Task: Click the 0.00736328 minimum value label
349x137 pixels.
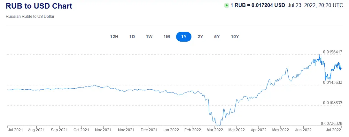Action: click(x=331, y=123)
